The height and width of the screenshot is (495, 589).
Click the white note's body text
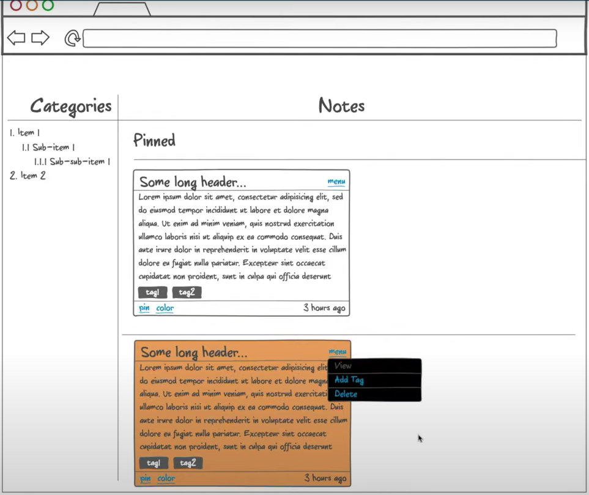click(x=242, y=236)
